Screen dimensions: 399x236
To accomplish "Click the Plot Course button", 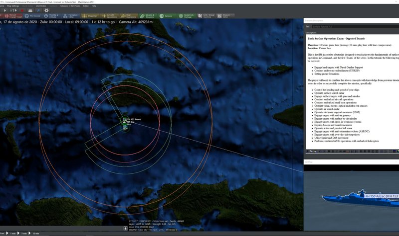I will click(x=32, y=16).
